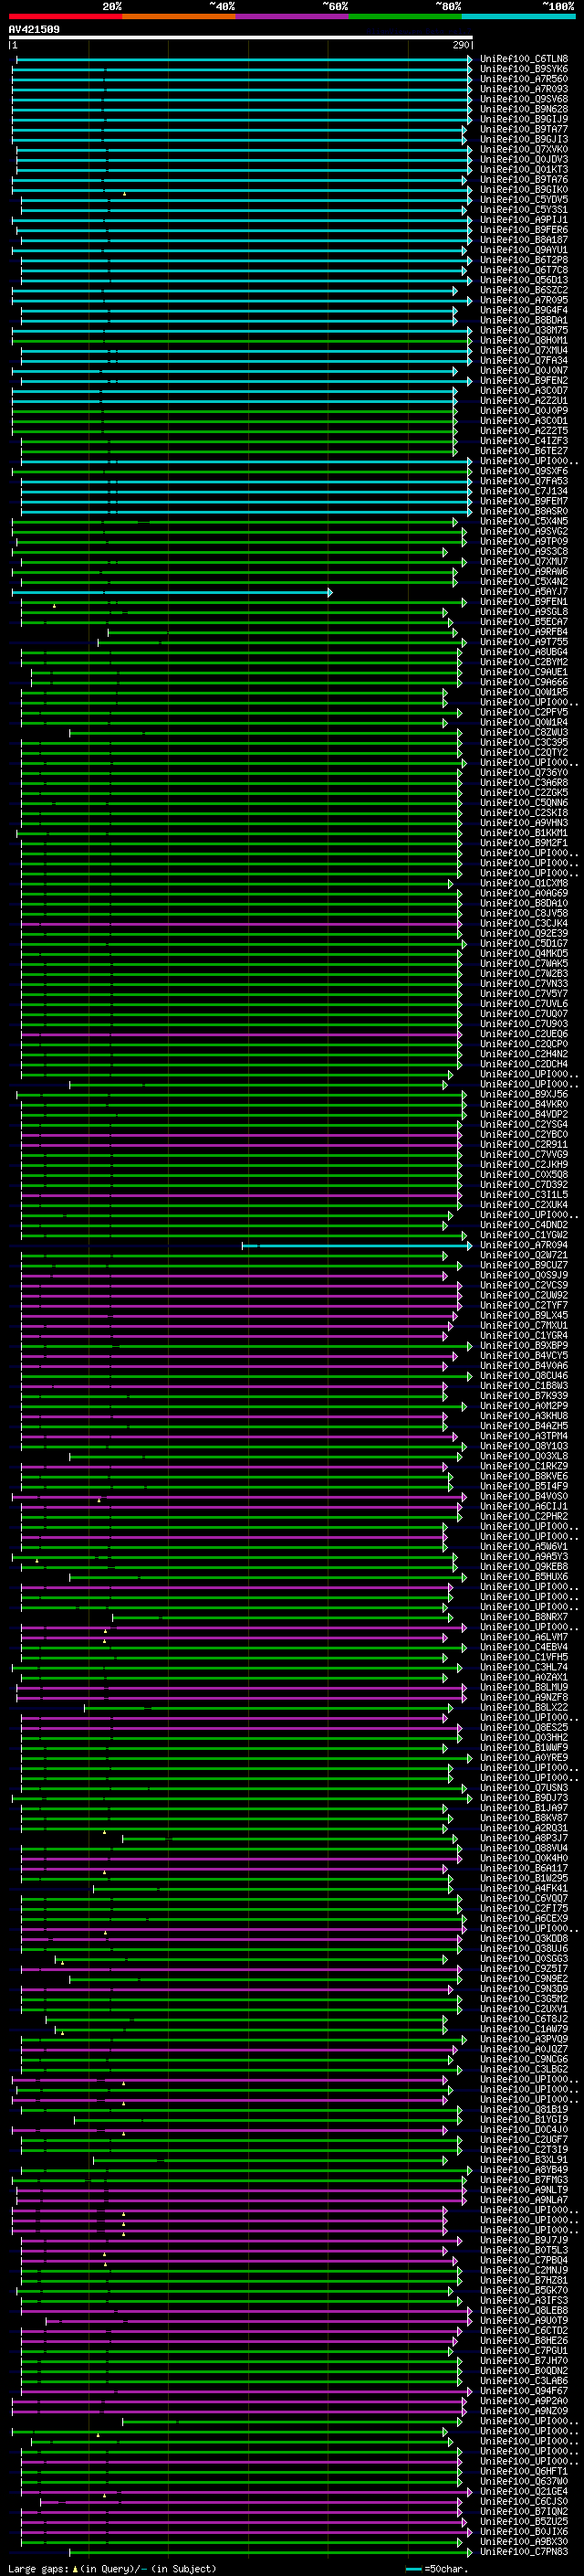
Task: Choose hit UniRef100_B8BDA1
Action: 523,320
